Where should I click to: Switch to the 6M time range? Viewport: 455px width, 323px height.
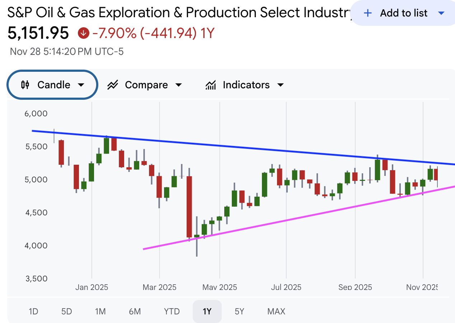[135, 312]
